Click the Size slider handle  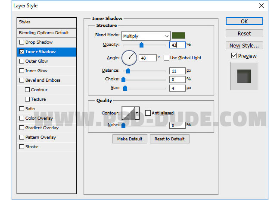[125, 88]
